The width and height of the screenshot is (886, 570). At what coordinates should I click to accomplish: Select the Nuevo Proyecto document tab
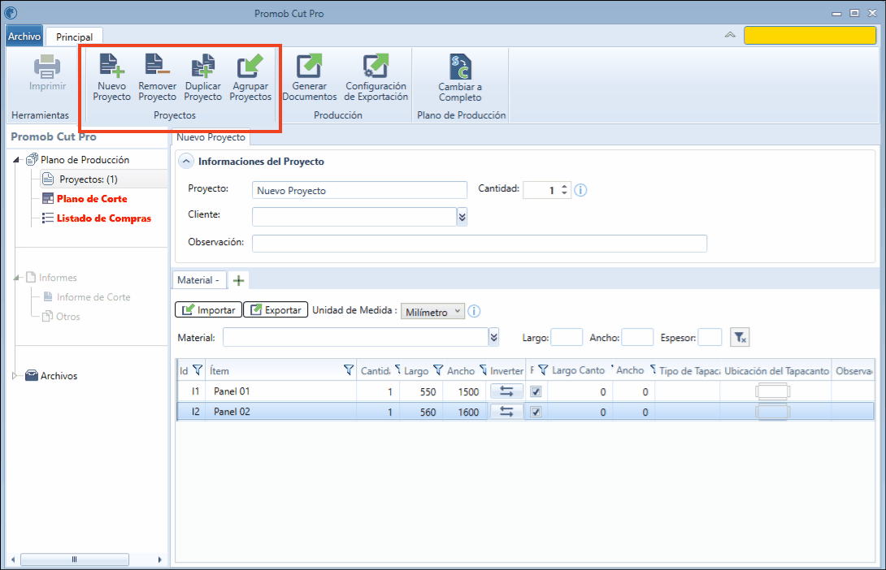[211, 137]
